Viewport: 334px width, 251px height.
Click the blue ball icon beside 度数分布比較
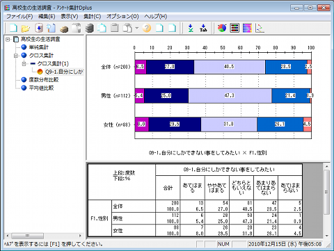pyautogui.click(x=24, y=79)
